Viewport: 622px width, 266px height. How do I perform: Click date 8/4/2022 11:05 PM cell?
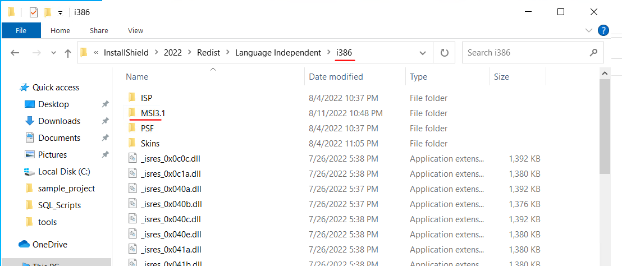[x=343, y=143]
